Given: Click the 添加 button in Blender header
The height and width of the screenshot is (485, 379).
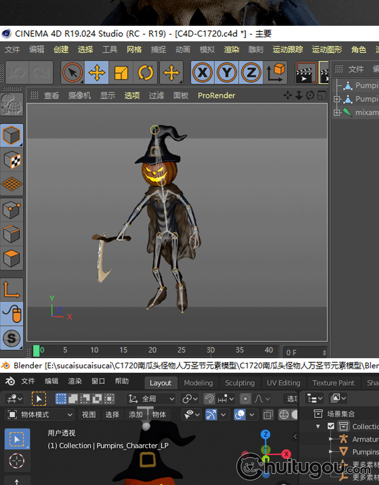Looking at the screenshot, I should coord(135,415).
